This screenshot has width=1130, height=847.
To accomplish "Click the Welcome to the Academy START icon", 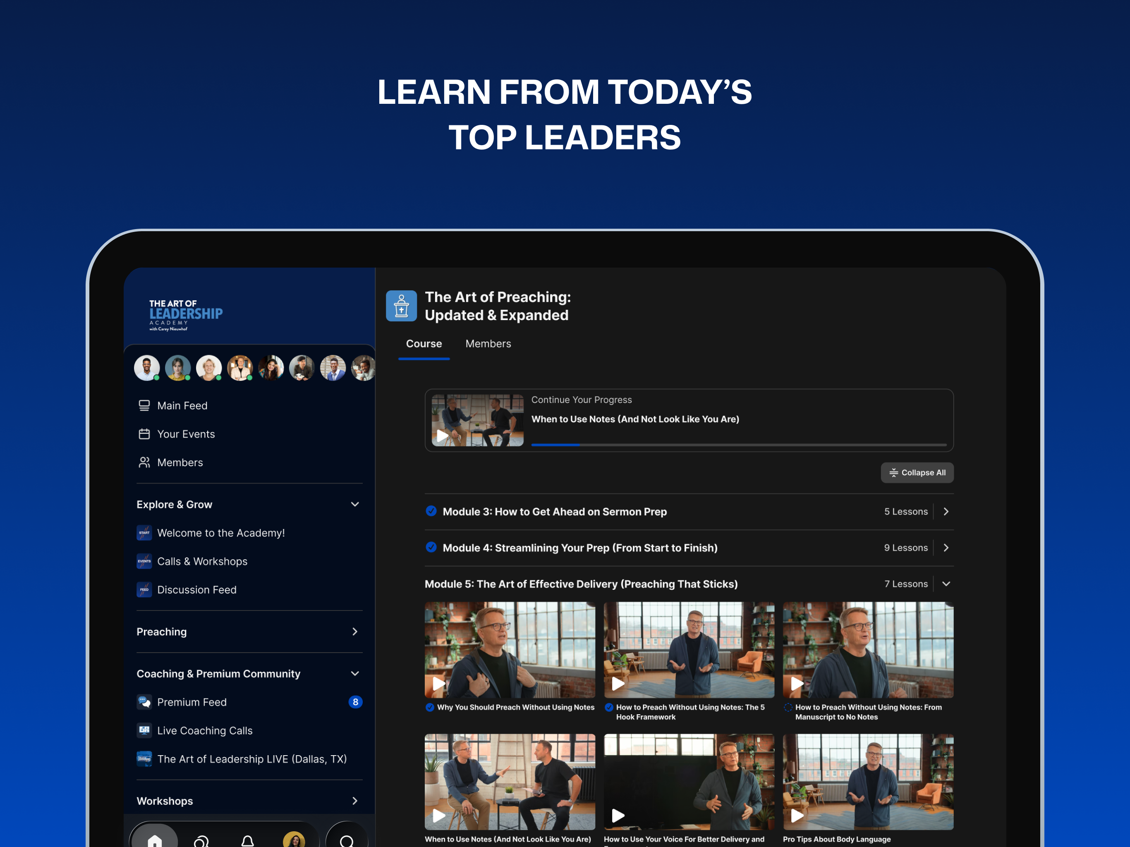I will 144,533.
